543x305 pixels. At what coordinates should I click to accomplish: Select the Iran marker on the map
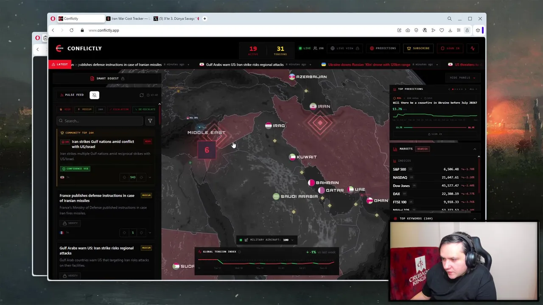pos(313,107)
